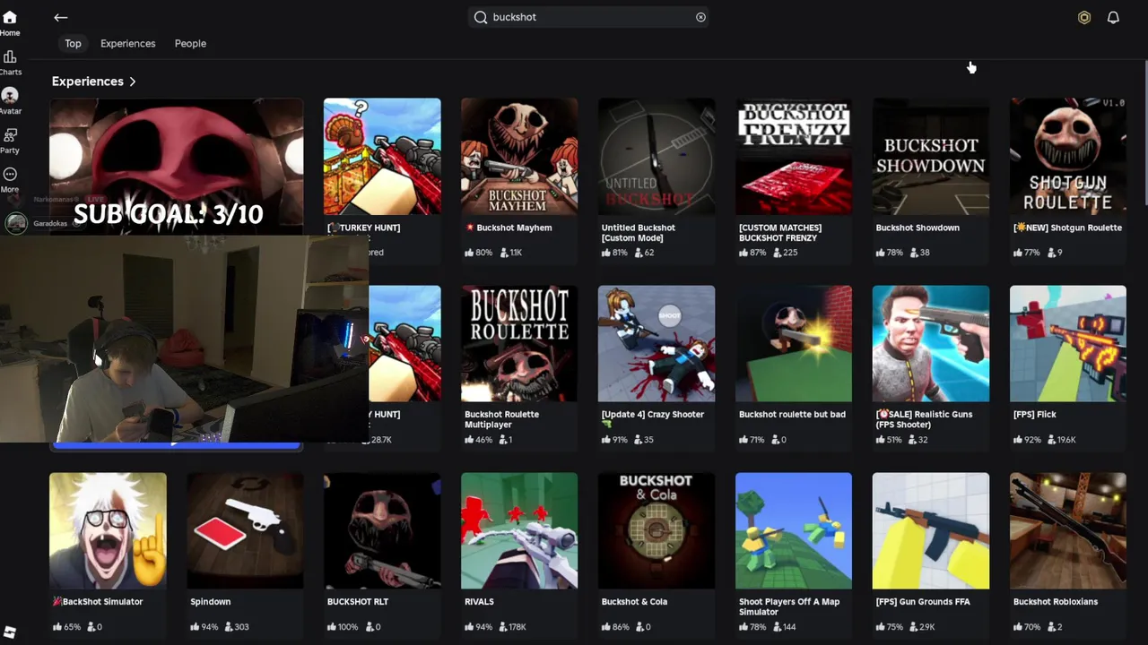Open Buckshot Frenzy thumbnail
This screenshot has height=645, width=1148.
[x=794, y=157]
